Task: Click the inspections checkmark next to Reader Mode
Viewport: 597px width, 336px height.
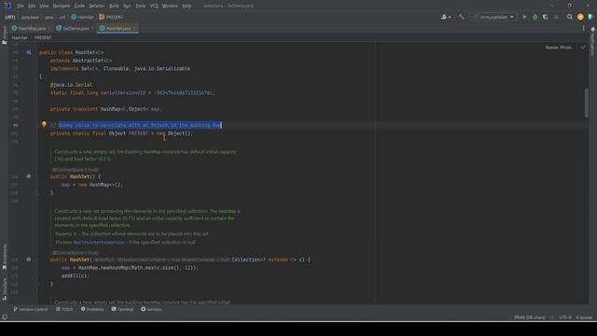Action: click(x=582, y=48)
